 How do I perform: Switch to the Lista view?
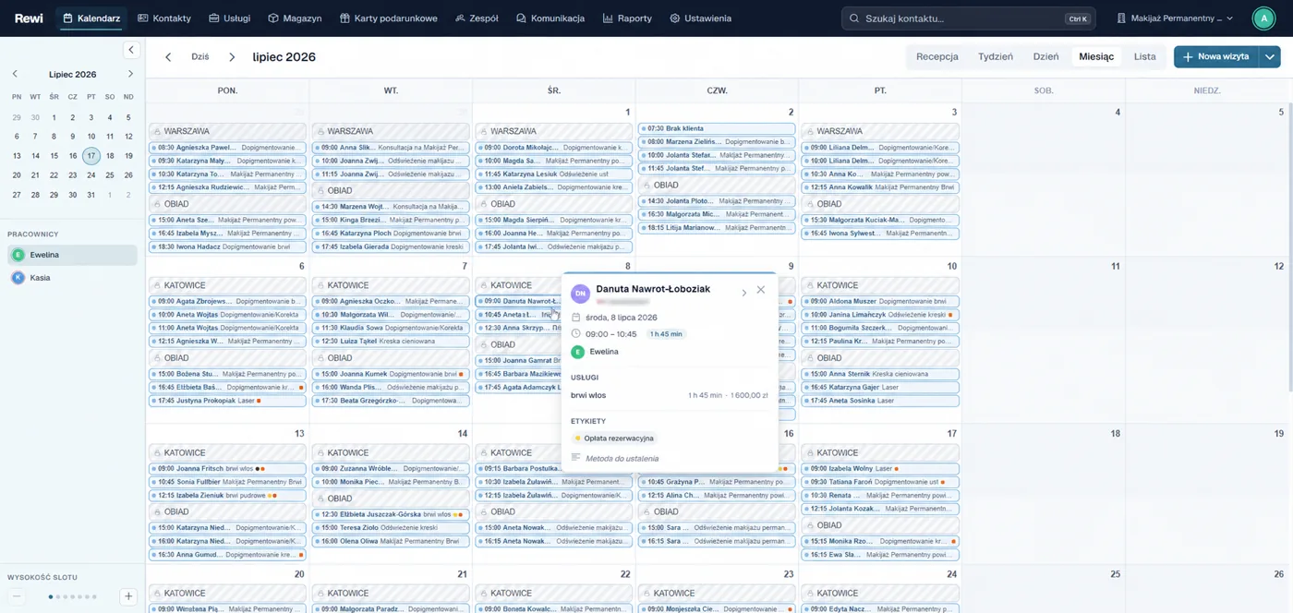pos(1145,56)
